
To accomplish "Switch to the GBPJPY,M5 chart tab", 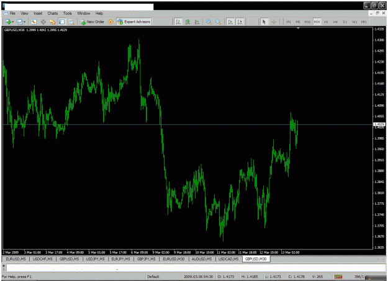I will (146, 259).
